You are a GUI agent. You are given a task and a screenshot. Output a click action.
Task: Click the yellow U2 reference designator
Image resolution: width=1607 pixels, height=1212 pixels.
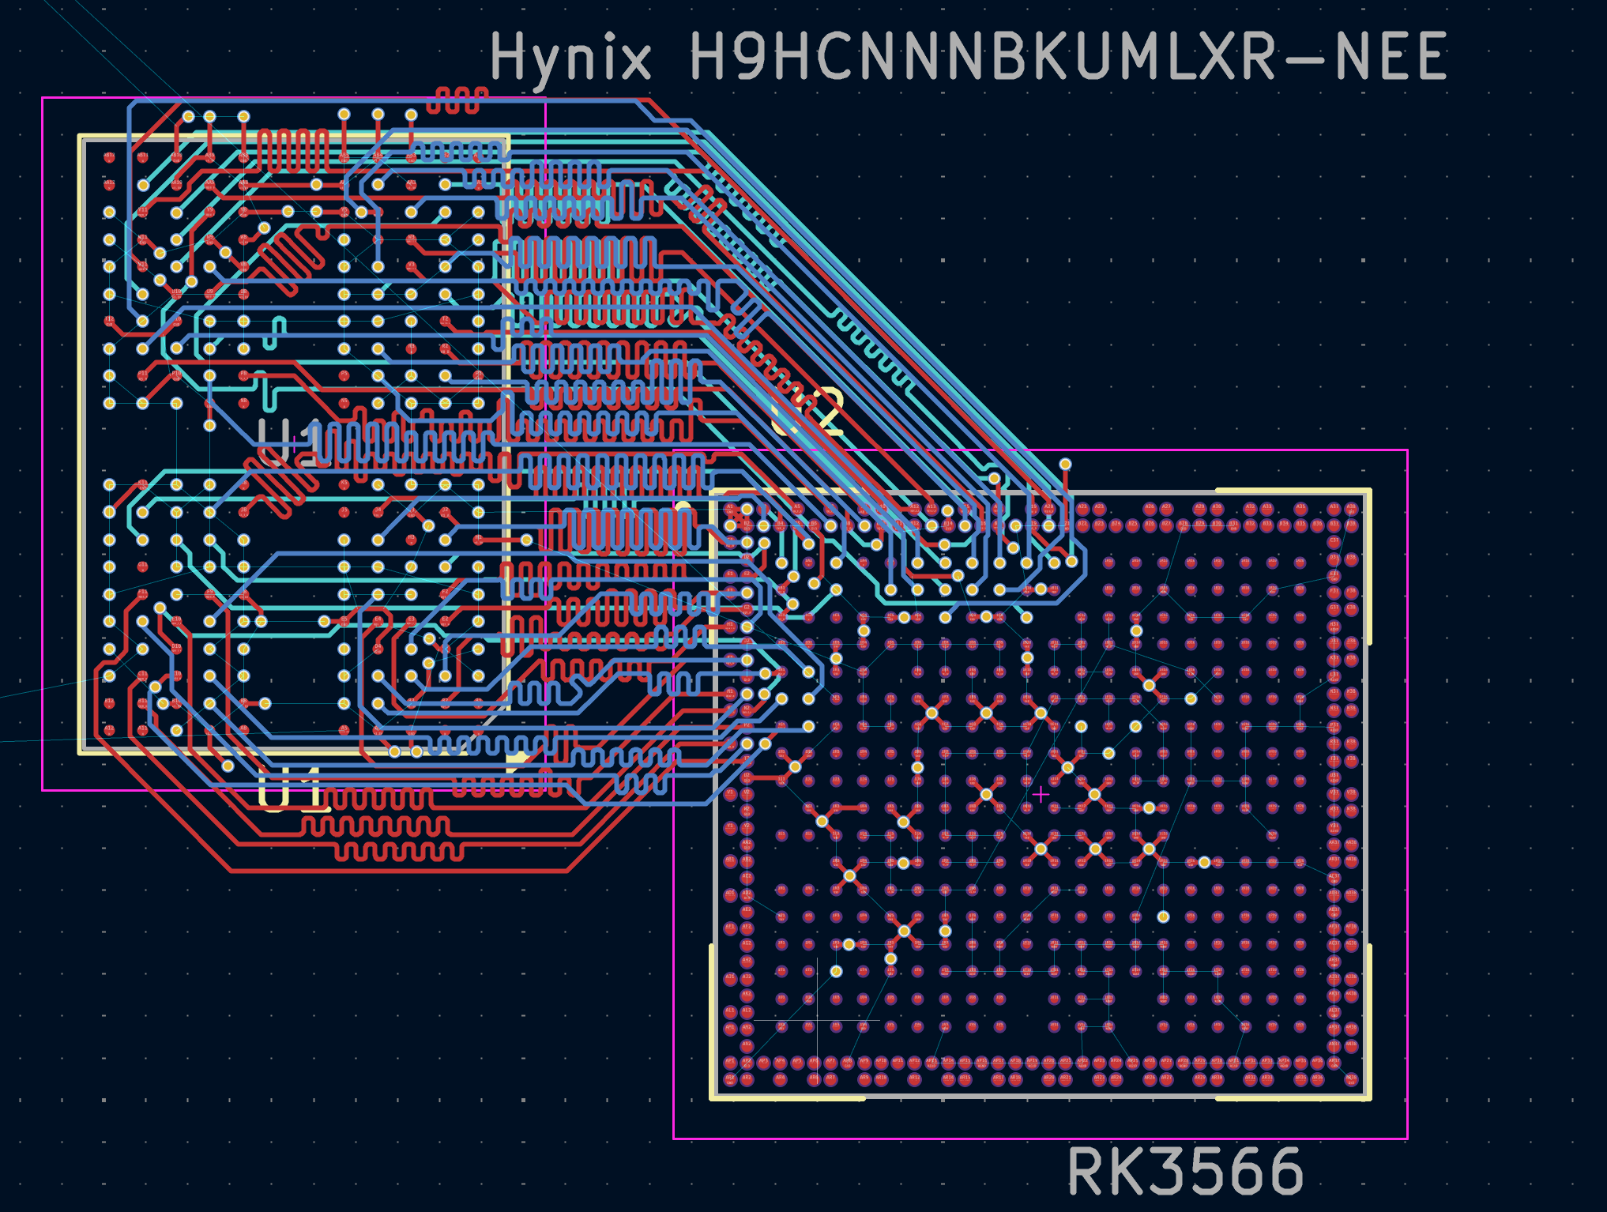point(809,411)
